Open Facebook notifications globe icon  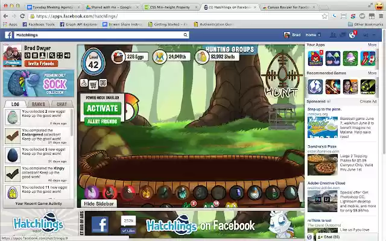coord(352,35)
